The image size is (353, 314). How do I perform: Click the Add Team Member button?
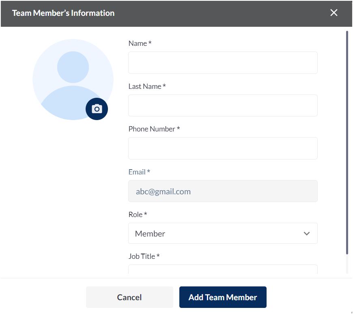click(223, 297)
